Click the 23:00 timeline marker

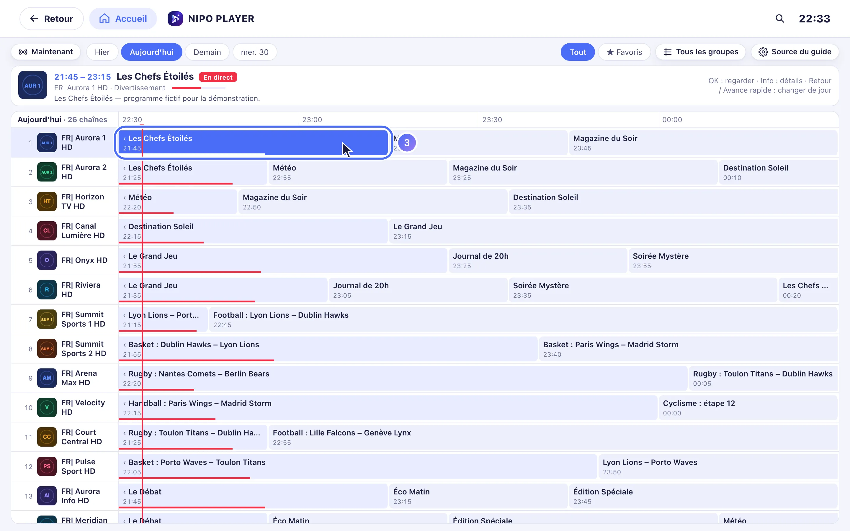coord(312,120)
